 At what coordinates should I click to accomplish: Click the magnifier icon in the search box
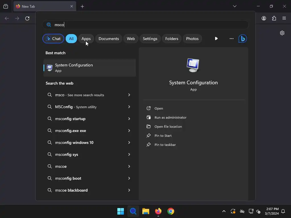tap(49, 25)
